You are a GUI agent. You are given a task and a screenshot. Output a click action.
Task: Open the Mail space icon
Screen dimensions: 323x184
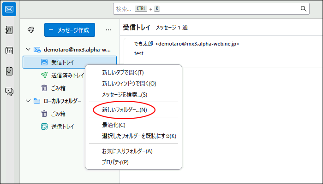coord(9,9)
